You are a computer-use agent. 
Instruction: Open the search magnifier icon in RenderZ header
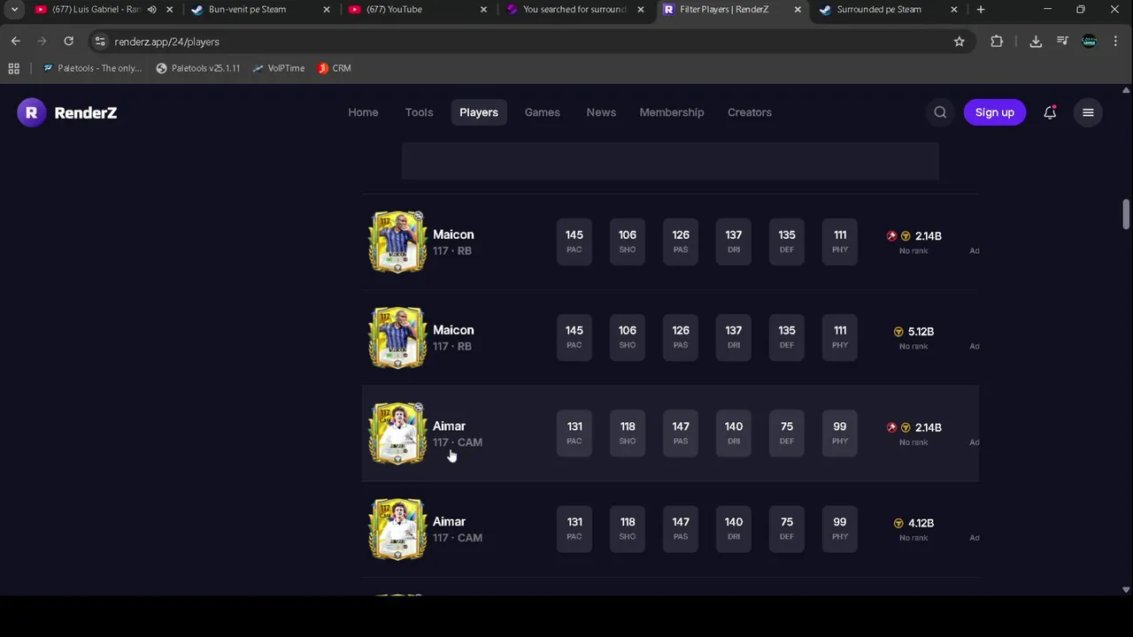[x=940, y=112]
